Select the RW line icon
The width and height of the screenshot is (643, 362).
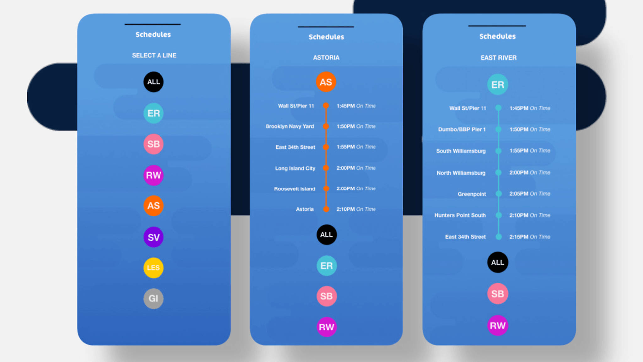[x=154, y=175]
